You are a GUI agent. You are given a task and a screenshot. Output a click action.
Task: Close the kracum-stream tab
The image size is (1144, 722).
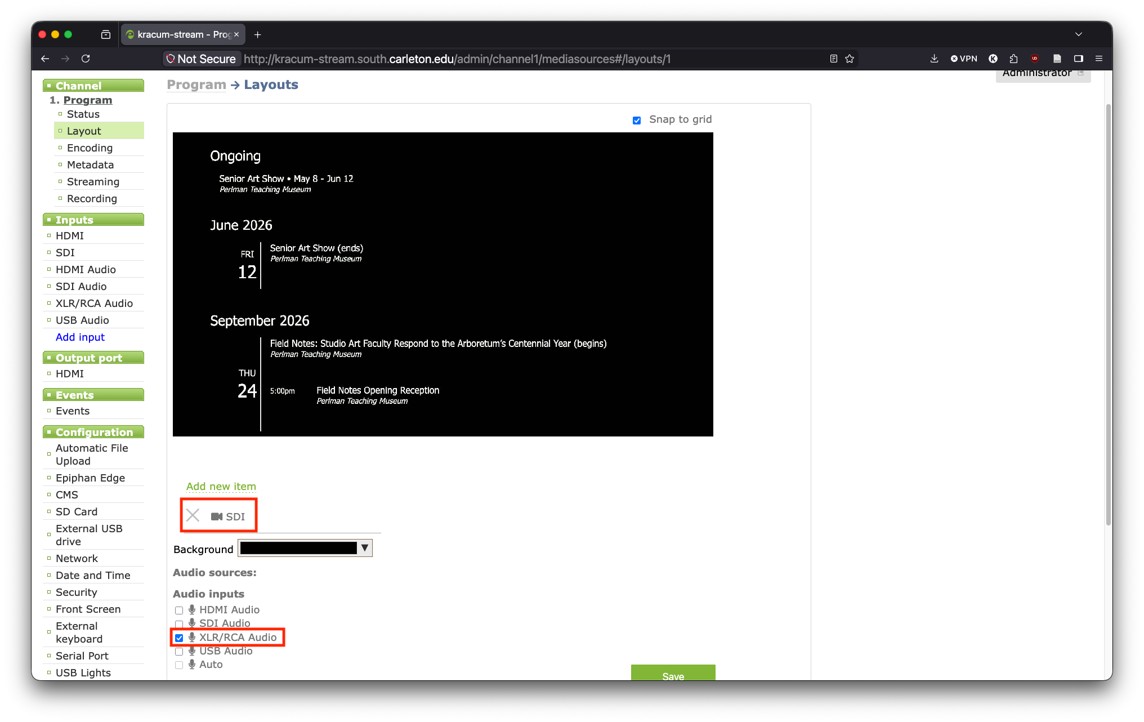click(x=236, y=34)
